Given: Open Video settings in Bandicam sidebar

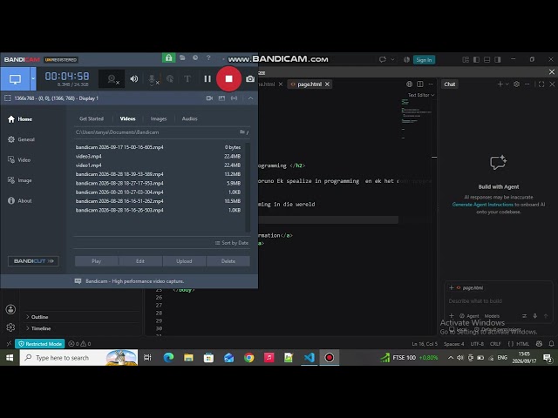Looking at the screenshot, I should tap(19, 160).
